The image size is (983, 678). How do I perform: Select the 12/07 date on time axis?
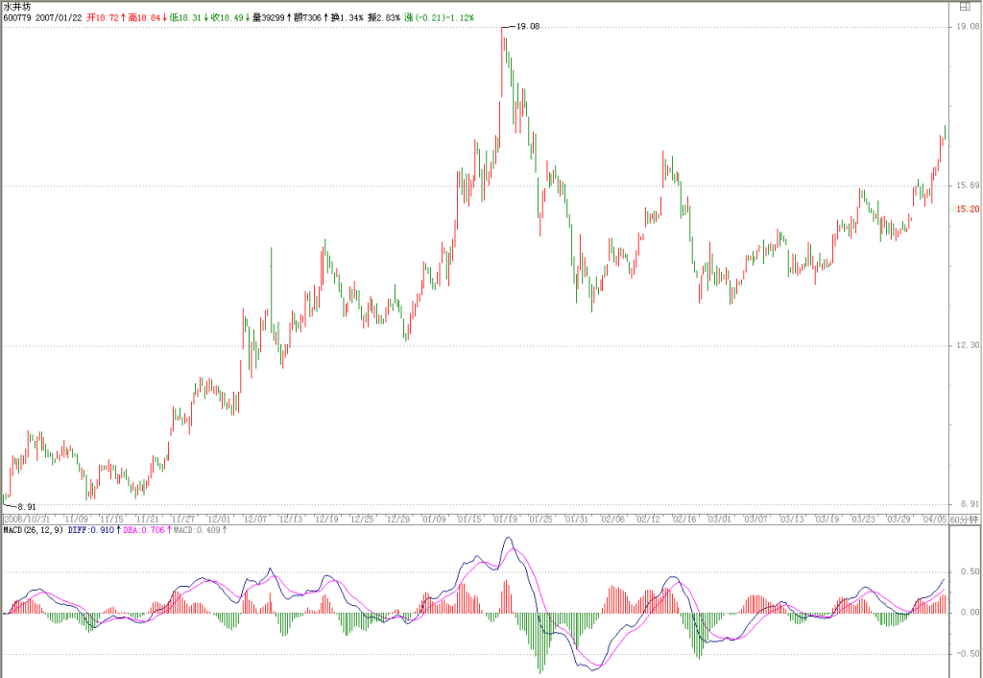tap(255, 520)
